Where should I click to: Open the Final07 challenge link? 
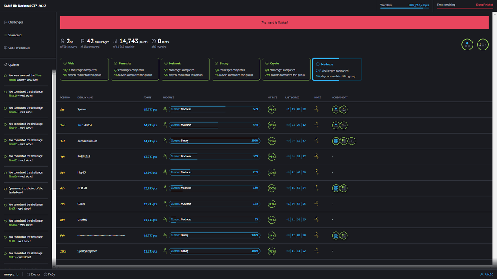click(x=13, y=112)
